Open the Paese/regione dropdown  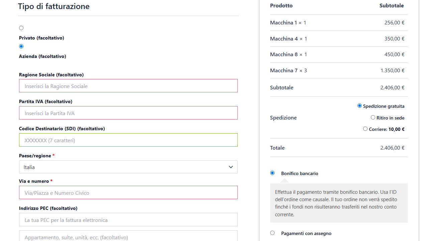(128, 167)
